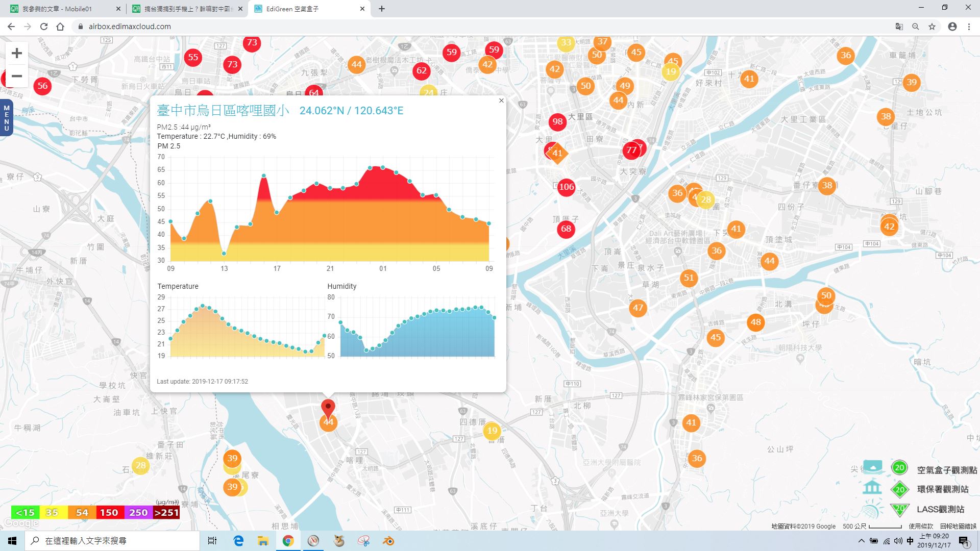Click the red 150 legend swatch
This screenshot has width=980, height=551.
[x=109, y=512]
